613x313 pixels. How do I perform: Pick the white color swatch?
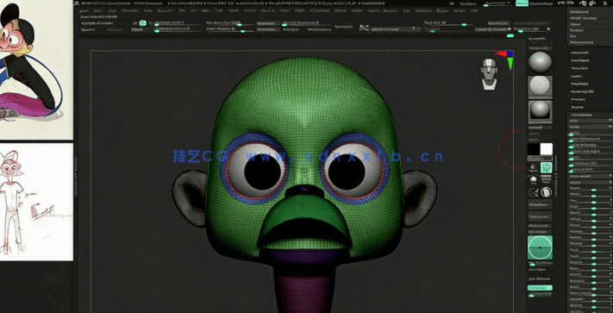click(x=546, y=149)
